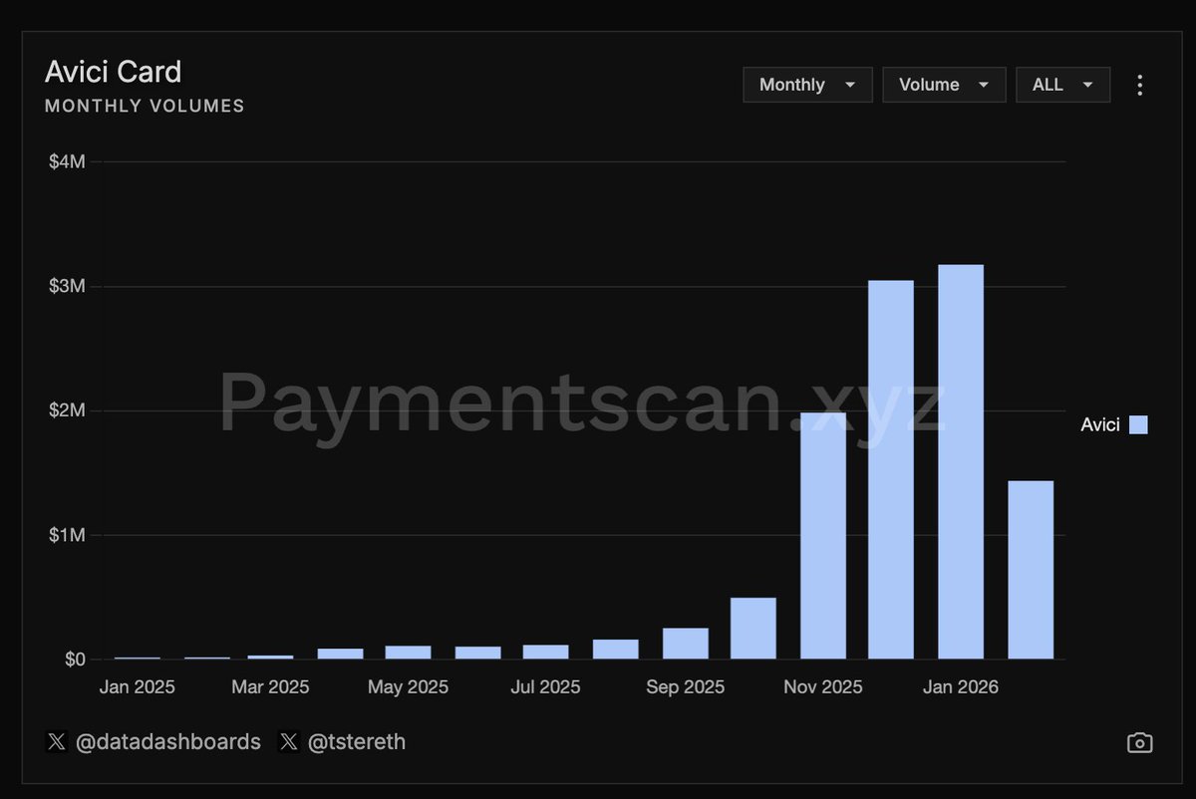This screenshot has width=1196, height=799.
Task: Select the Dec 2025 bar near $3M
Action: coord(891,470)
